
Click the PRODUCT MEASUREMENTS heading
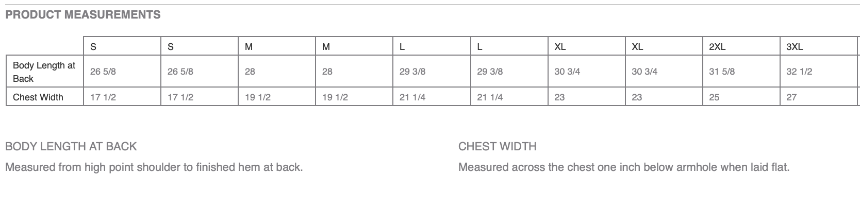pos(82,15)
